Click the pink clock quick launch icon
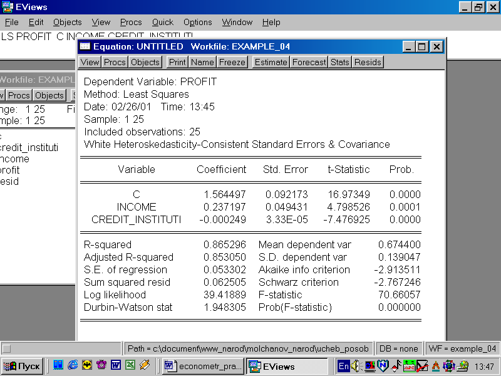501x376 pixels. click(x=101, y=365)
